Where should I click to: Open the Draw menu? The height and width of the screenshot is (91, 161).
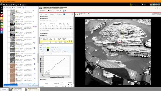coord(47,14)
